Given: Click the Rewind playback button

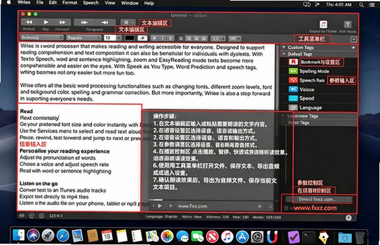Looking at the screenshot, I should click(x=29, y=22).
